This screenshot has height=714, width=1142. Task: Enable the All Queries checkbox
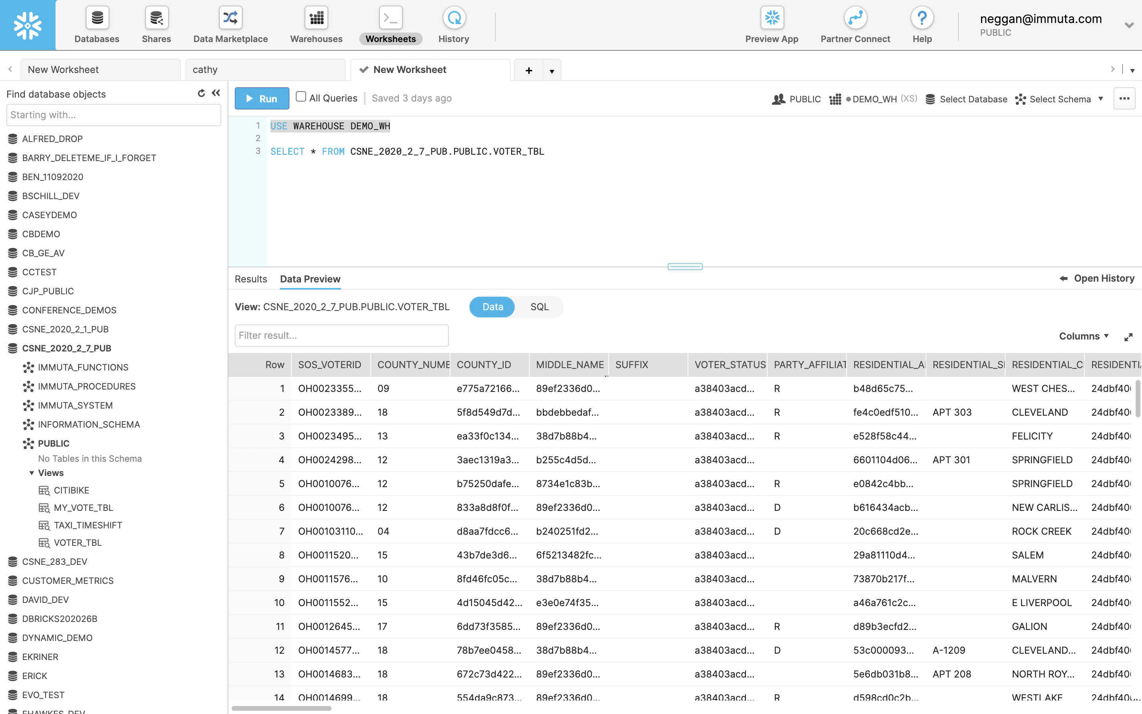(x=301, y=96)
